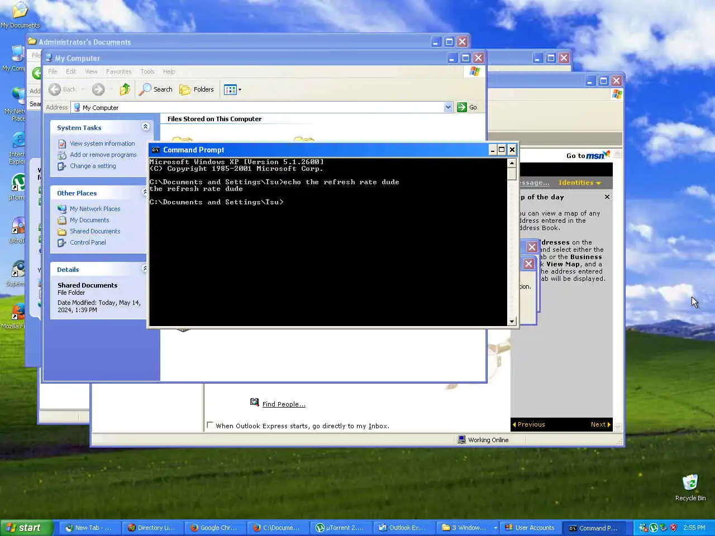The height and width of the screenshot is (536, 715).
Task: Click View system information link
Action: (102, 143)
